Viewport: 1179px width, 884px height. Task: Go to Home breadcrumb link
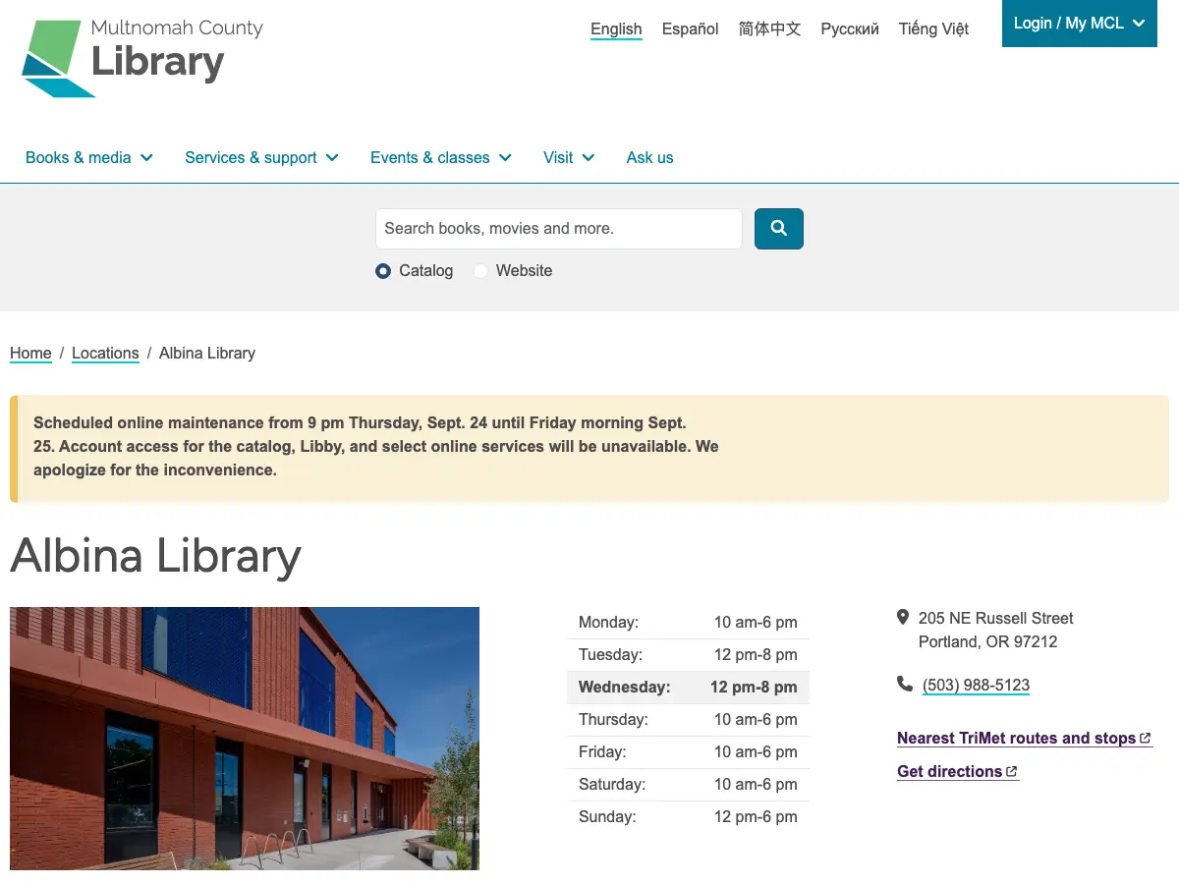(x=30, y=354)
